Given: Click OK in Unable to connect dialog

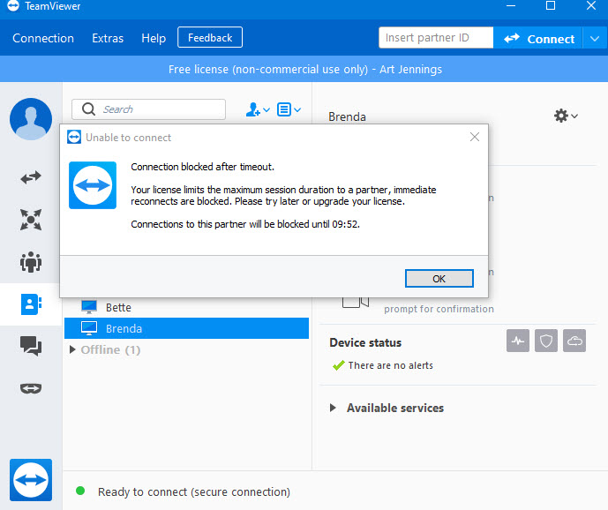Looking at the screenshot, I should [439, 279].
